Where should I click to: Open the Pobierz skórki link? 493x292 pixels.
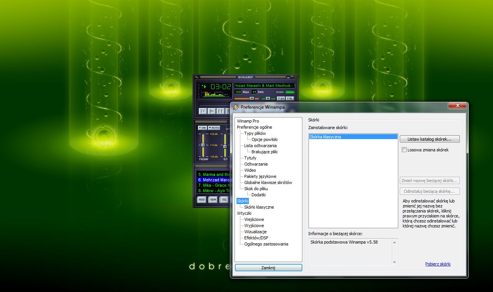[x=438, y=264]
